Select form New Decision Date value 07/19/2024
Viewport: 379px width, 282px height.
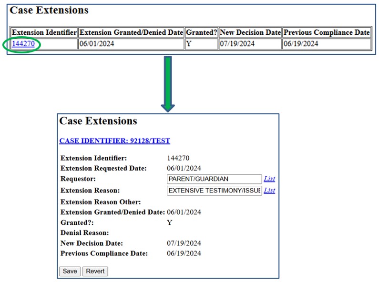coord(184,243)
